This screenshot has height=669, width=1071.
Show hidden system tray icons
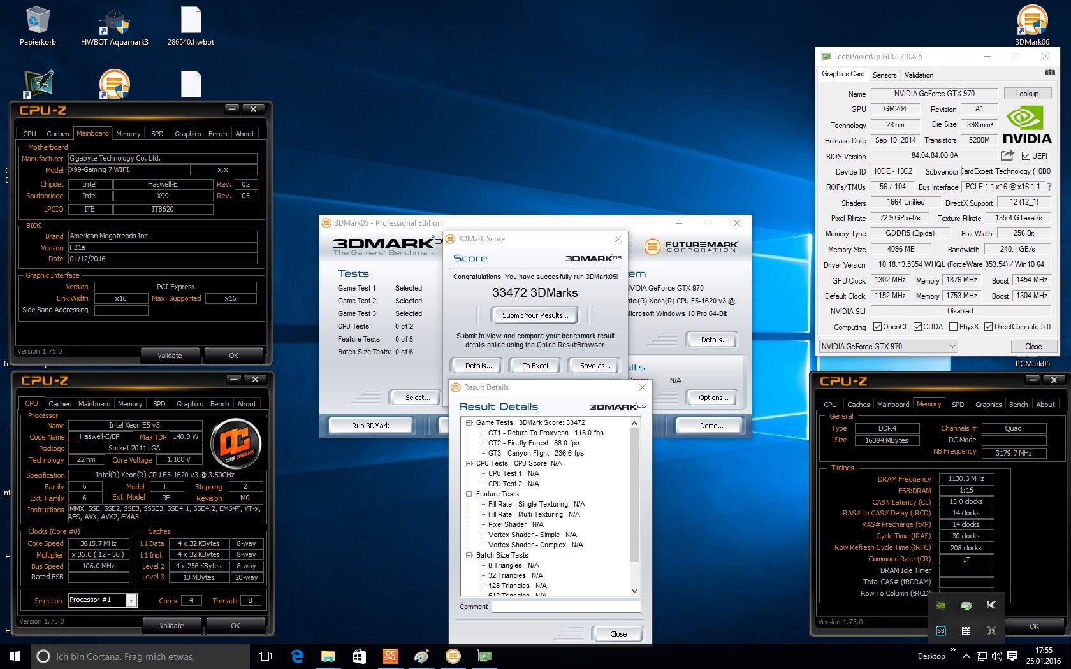pos(966,656)
